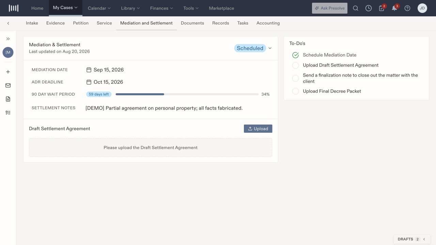436x245 pixels.
Task: Open the search icon in header
Action: [x=356, y=8]
